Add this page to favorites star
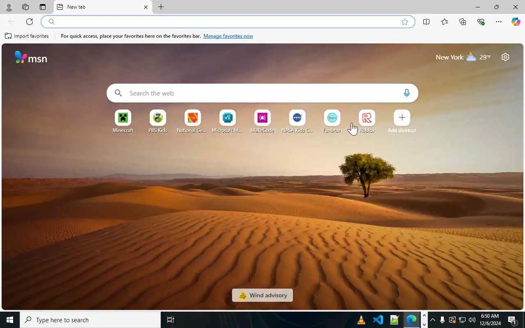 tap(405, 22)
